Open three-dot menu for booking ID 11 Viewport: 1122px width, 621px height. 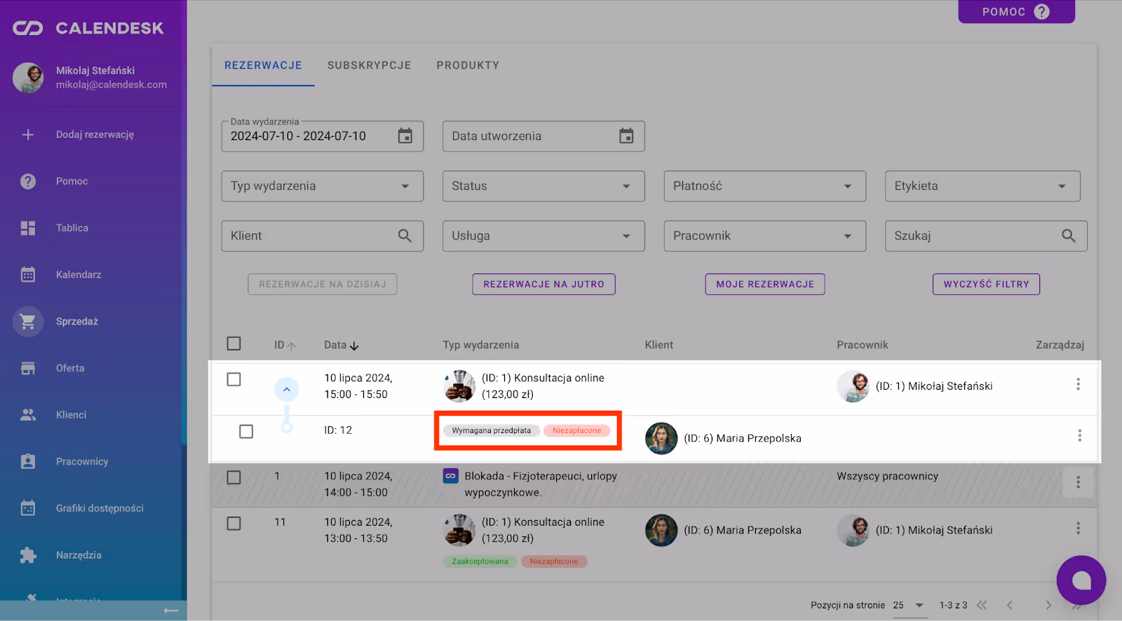[x=1078, y=528]
